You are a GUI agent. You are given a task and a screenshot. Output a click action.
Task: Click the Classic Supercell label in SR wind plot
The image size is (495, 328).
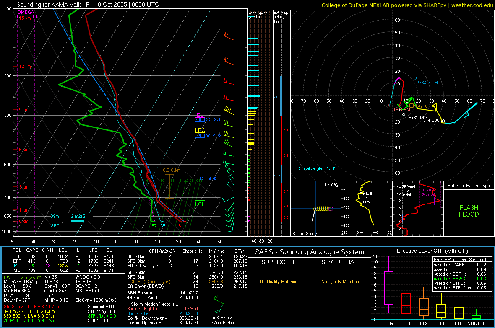click(x=429, y=192)
